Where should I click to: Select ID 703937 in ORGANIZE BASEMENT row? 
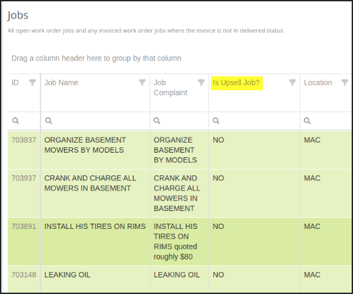click(24, 140)
